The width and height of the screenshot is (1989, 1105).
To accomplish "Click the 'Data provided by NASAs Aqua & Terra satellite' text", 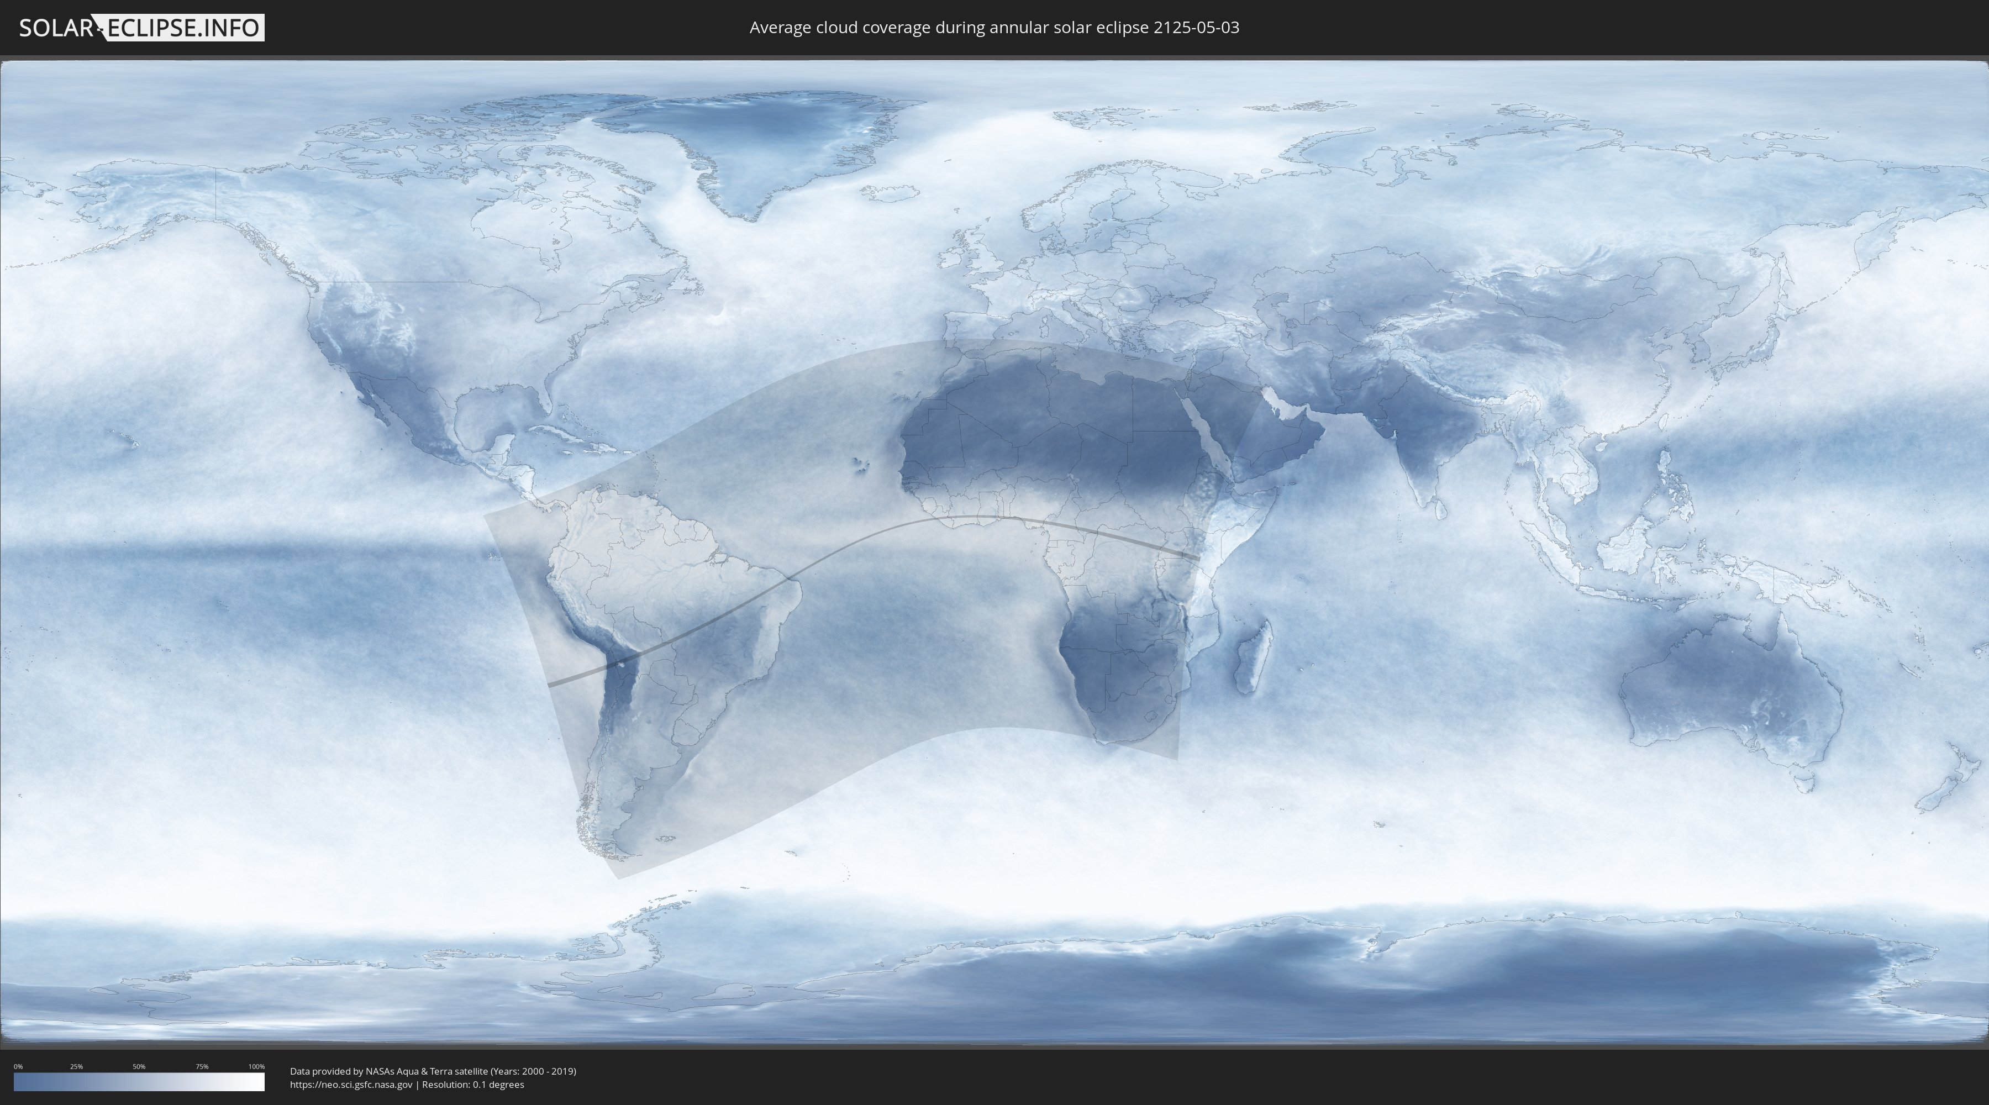I will (388, 1071).
